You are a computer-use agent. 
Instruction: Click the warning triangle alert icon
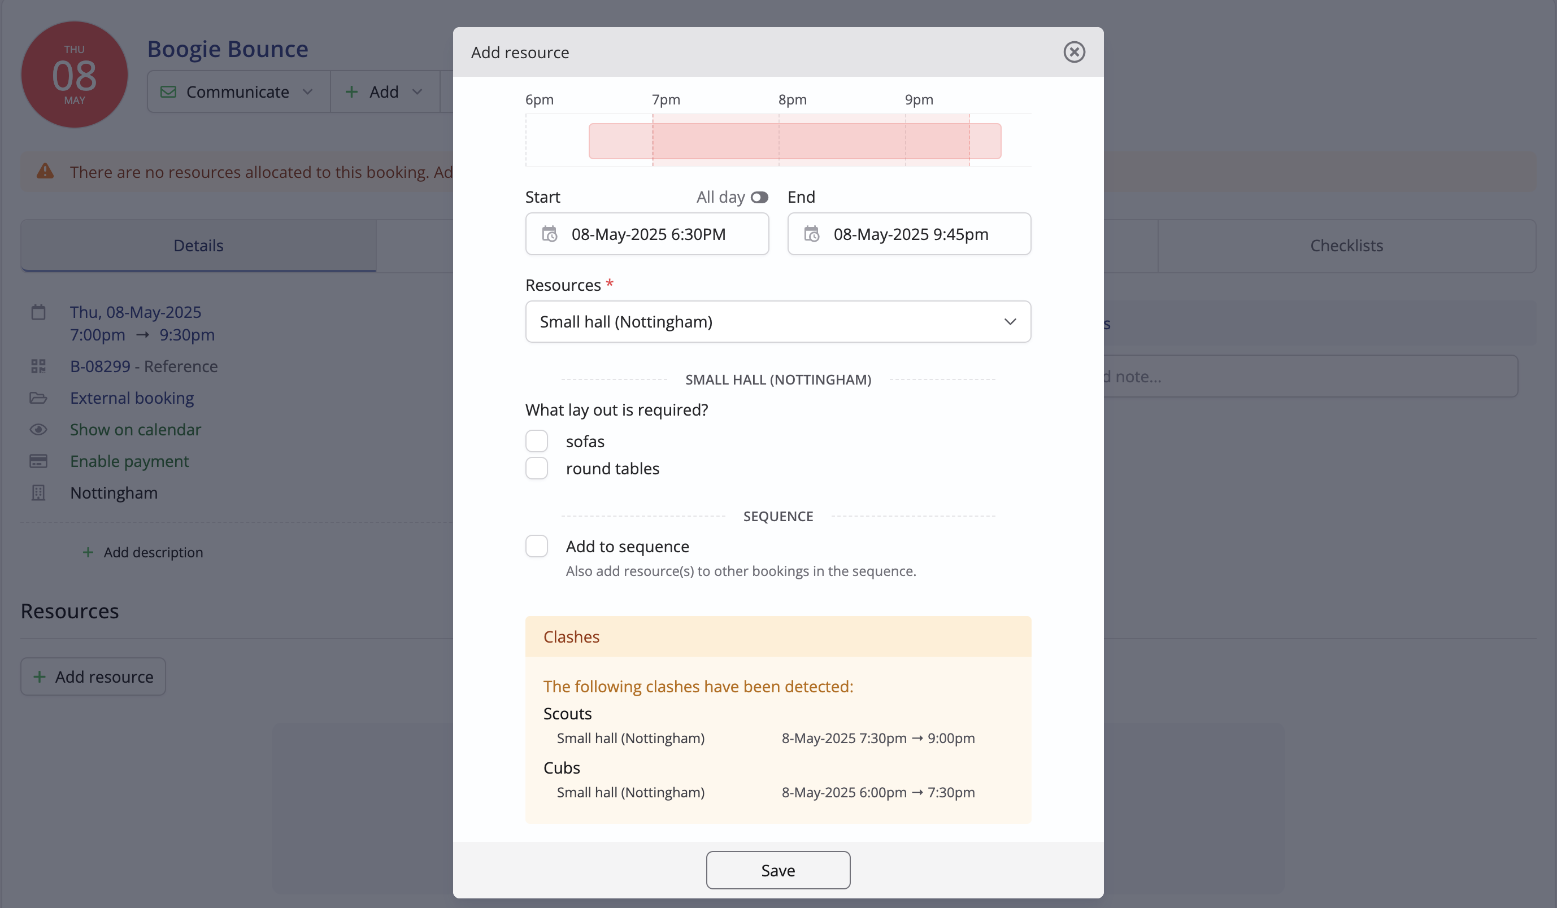45,171
